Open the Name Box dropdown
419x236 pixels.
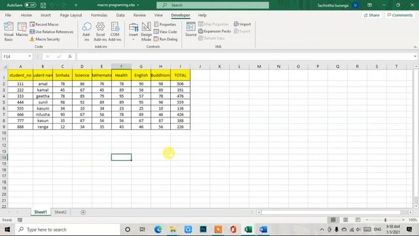pos(29,56)
